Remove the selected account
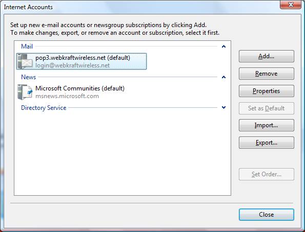The height and width of the screenshot is (232, 305). pos(266,74)
